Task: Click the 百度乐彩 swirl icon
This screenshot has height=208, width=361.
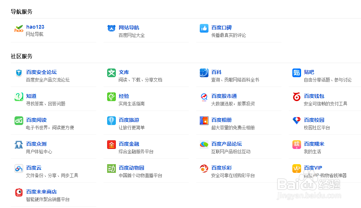Action: pos(204,169)
